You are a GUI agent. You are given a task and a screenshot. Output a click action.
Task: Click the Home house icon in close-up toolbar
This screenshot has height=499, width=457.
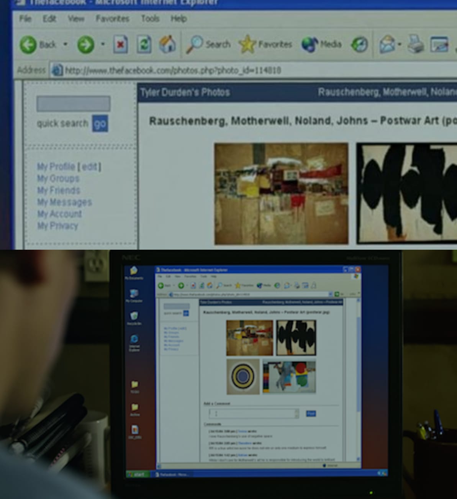click(x=167, y=44)
